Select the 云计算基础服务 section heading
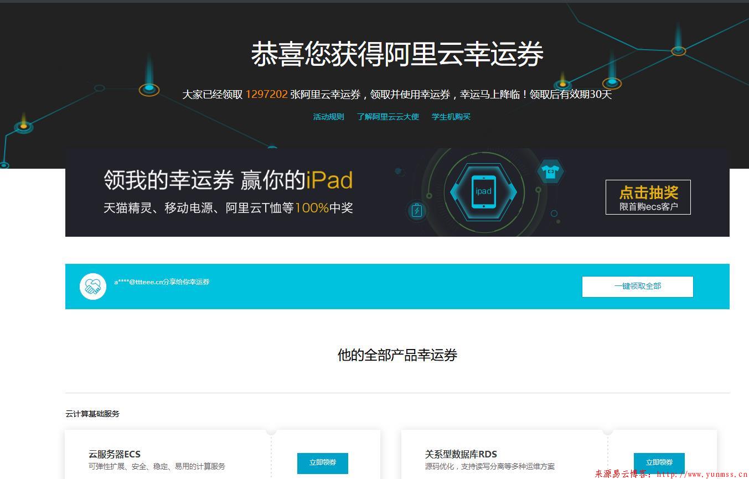This screenshot has height=479, width=749. click(92, 414)
